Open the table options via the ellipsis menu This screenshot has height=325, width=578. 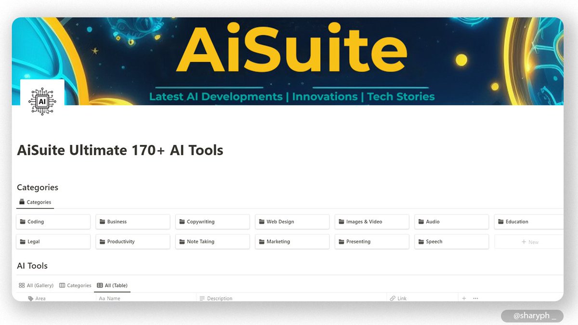[475, 298]
